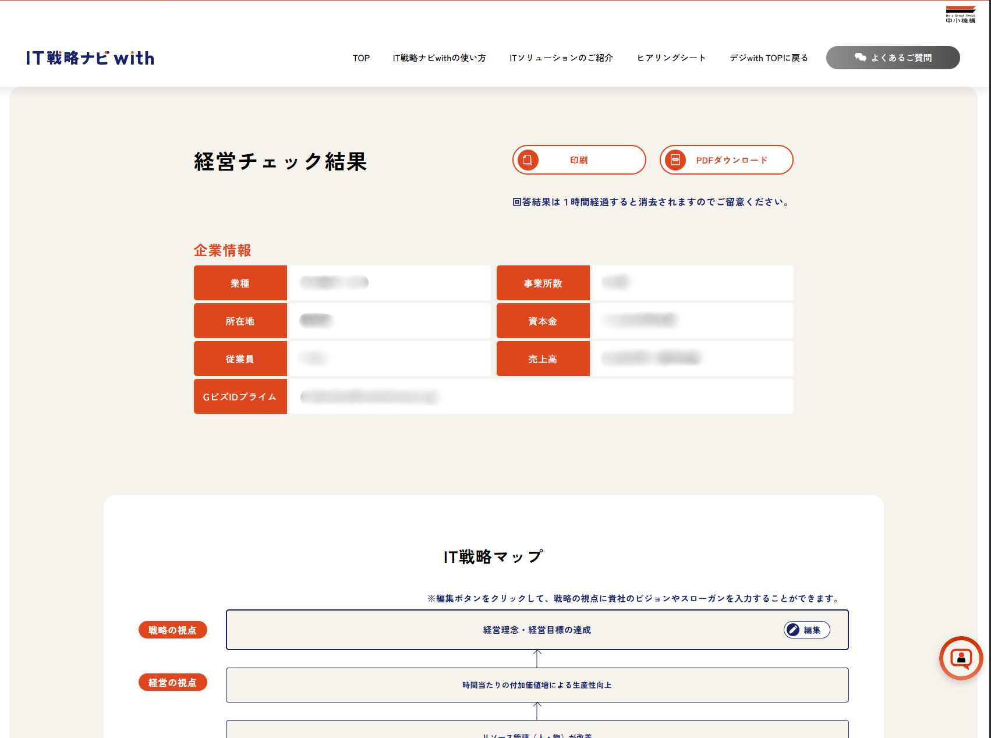Open the TOP menu item
This screenshot has width=991, height=738.
[361, 58]
